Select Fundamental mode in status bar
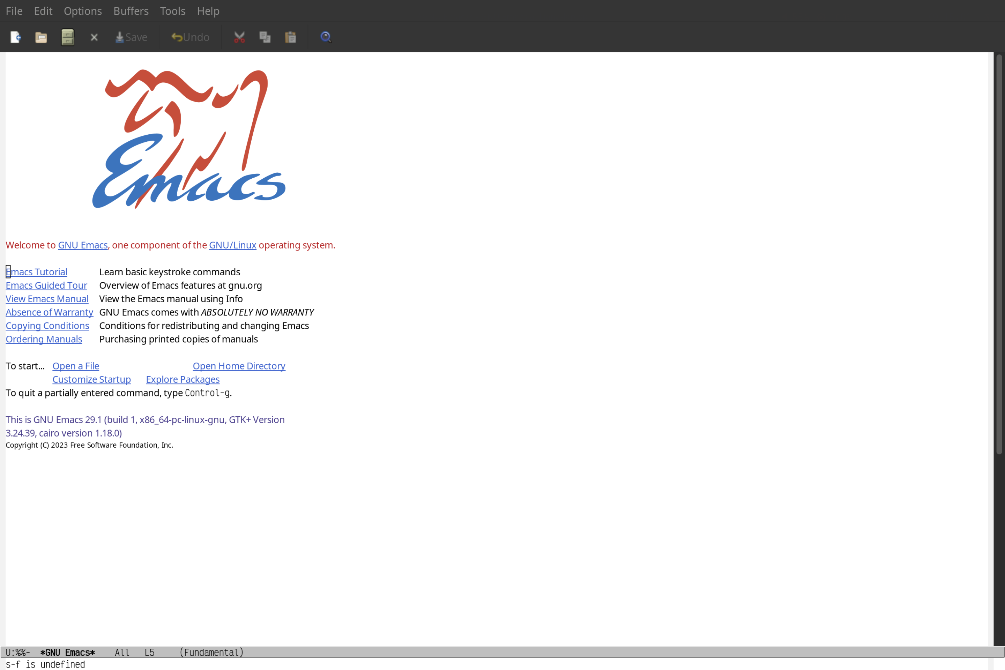The image size is (1005, 670). click(x=211, y=652)
